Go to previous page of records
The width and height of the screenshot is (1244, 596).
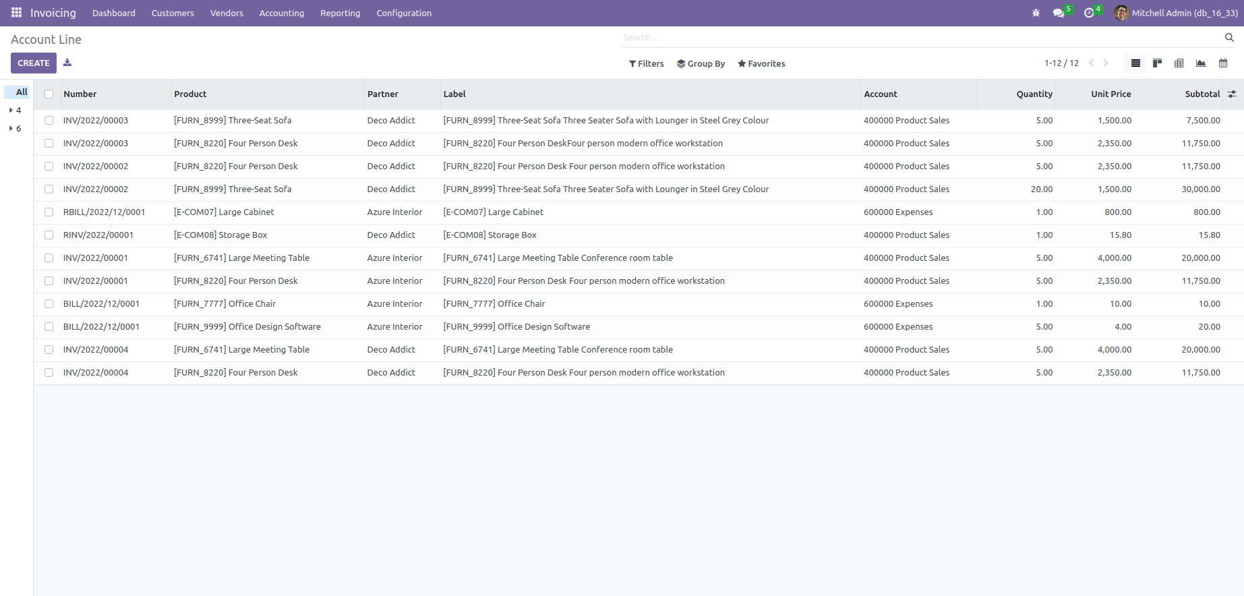coord(1092,63)
